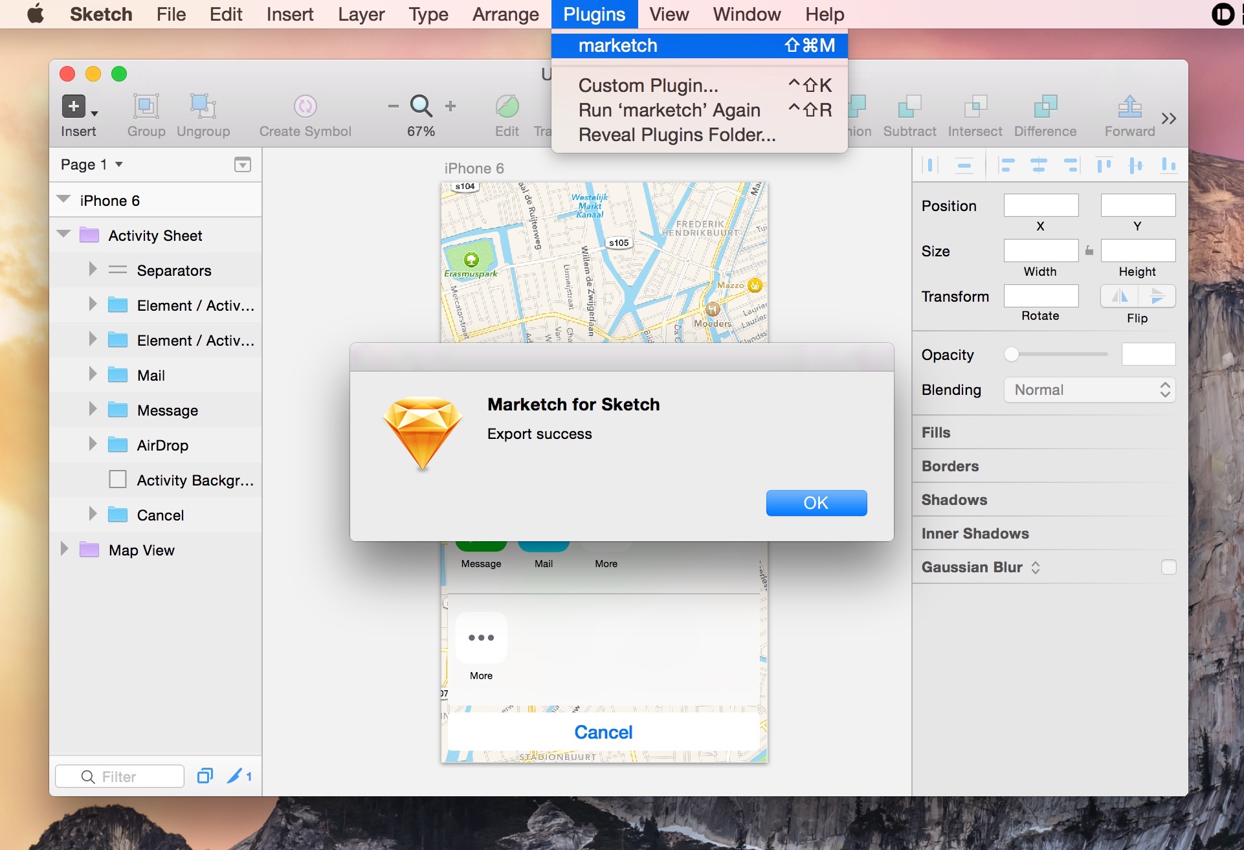
Task: Click the zoom magnifier icon
Action: [x=421, y=106]
